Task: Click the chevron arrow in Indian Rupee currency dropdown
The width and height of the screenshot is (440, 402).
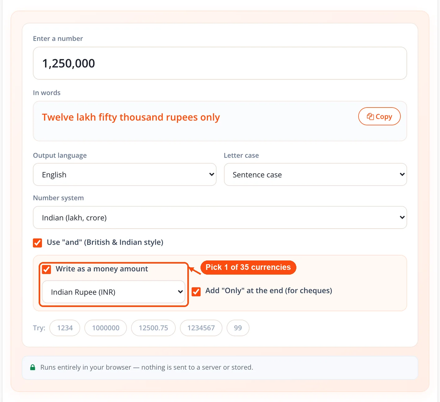Action: click(x=180, y=292)
